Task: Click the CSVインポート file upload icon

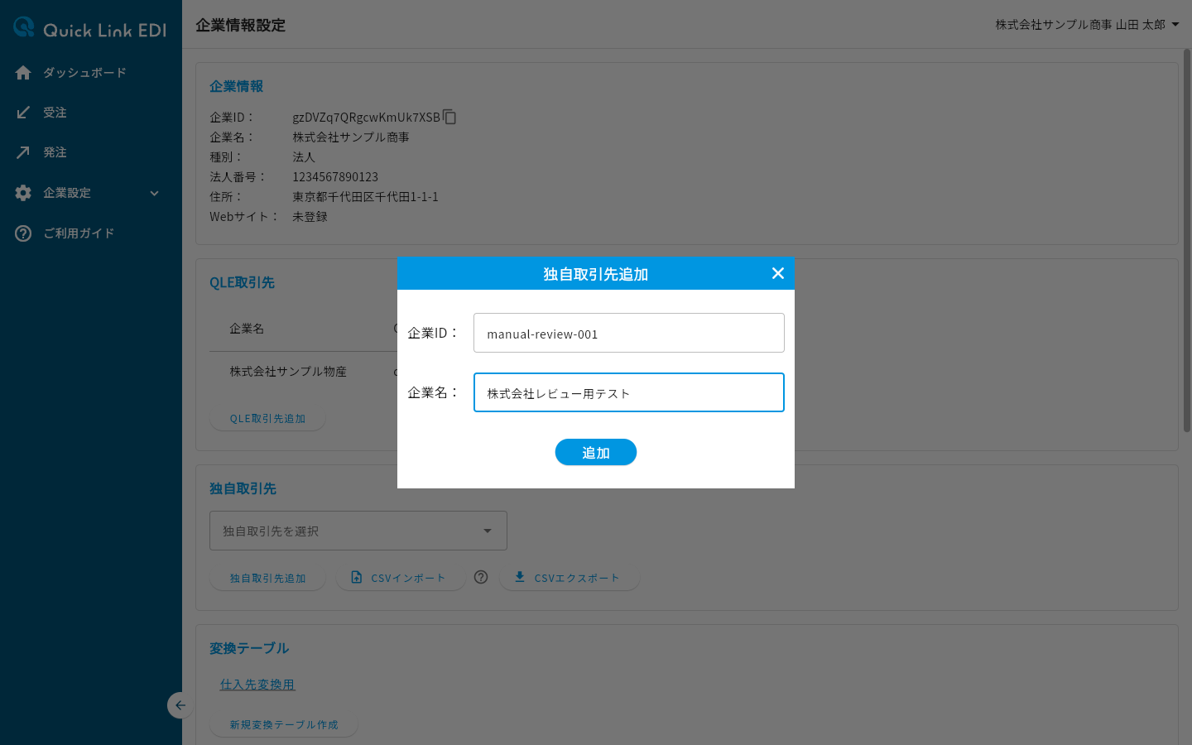Action: pyautogui.click(x=357, y=577)
